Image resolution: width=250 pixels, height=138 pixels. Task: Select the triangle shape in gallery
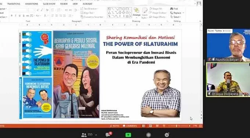[109, 13]
